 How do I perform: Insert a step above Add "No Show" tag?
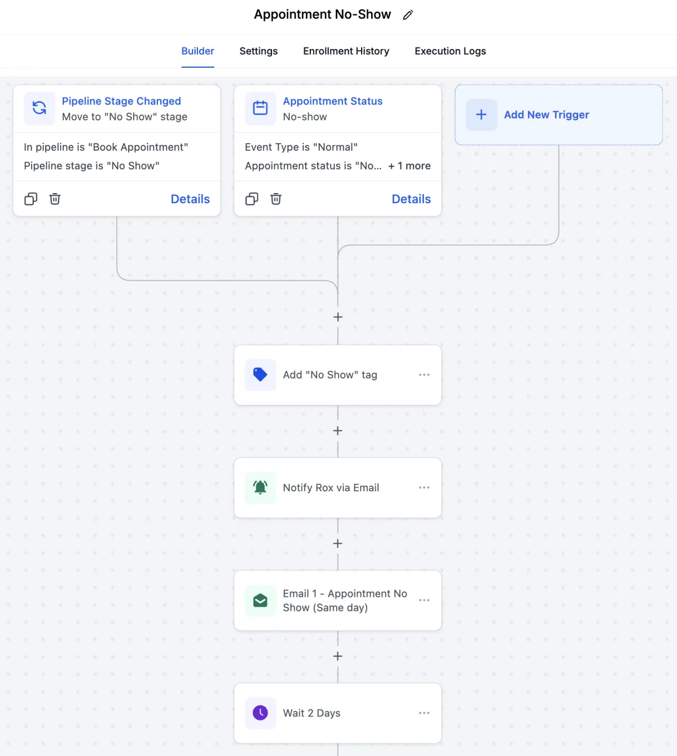click(x=338, y=317)
